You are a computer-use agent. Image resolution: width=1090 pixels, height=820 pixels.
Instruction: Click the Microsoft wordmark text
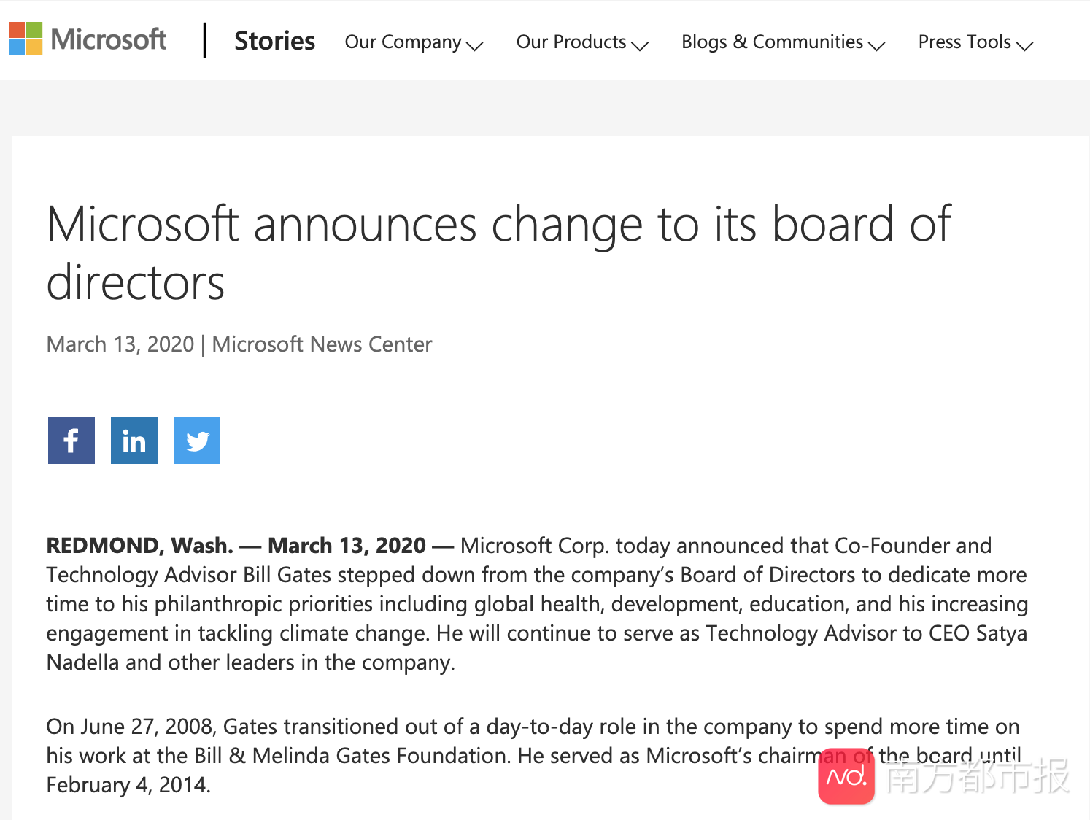[109, 39]
